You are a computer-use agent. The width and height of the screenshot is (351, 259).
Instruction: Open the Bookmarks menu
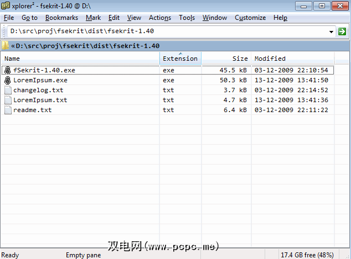click(61, 18)
